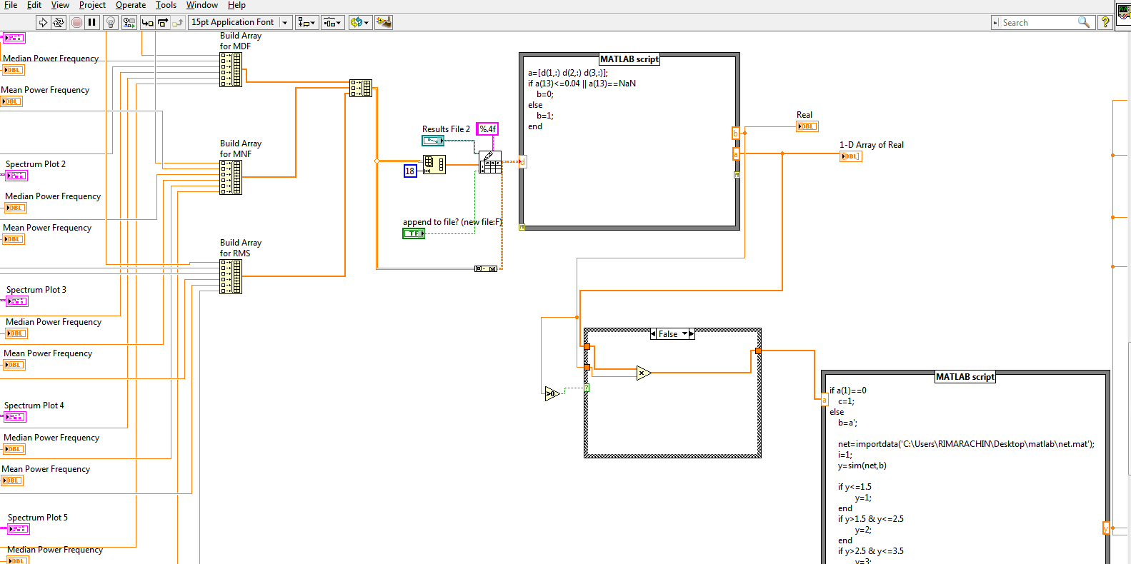This screenshot has width=1131, height=564.
Task: Click the top MATLAB script node title
Action: [x=629, y=59]
